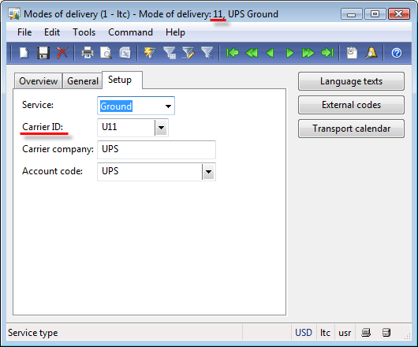This screenshot has width=418, height=347.
Task: Expand the Service dropdown showing Ground
Action: [168, 106]
